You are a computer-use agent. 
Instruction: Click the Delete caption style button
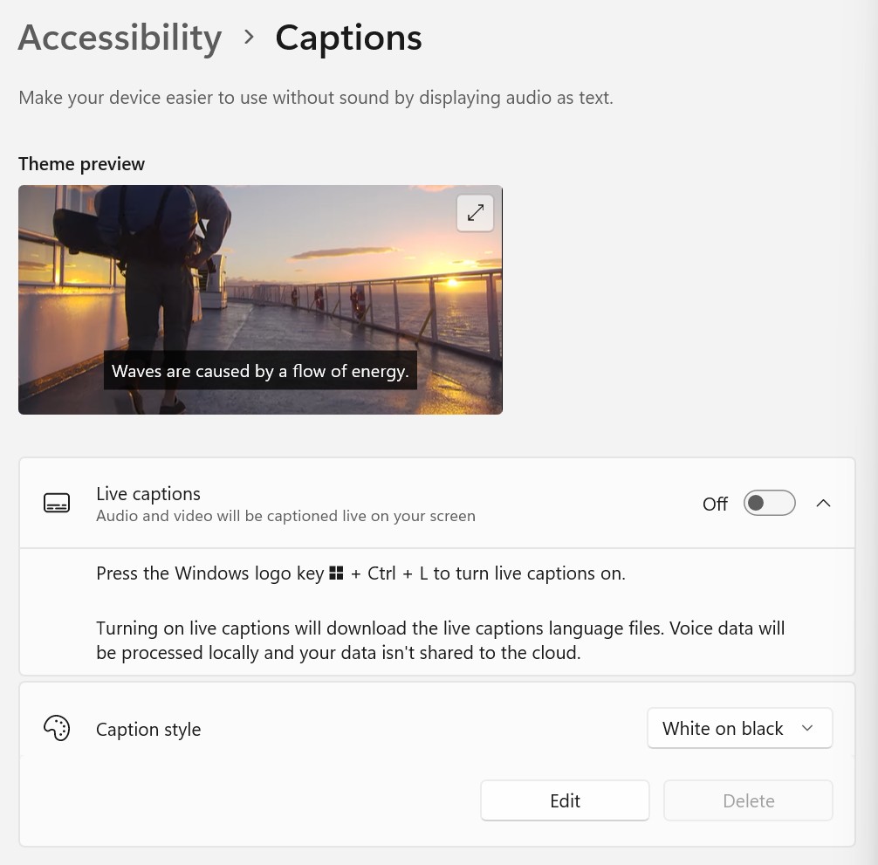point(748,801)
